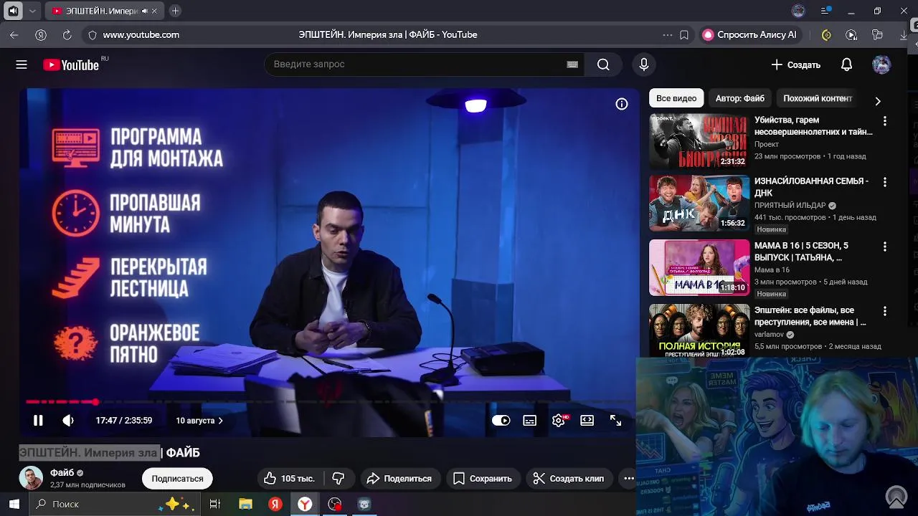Click the Поделиться share button
The height and width of the screenshot is (516, 918).
(x=399, y=478)
